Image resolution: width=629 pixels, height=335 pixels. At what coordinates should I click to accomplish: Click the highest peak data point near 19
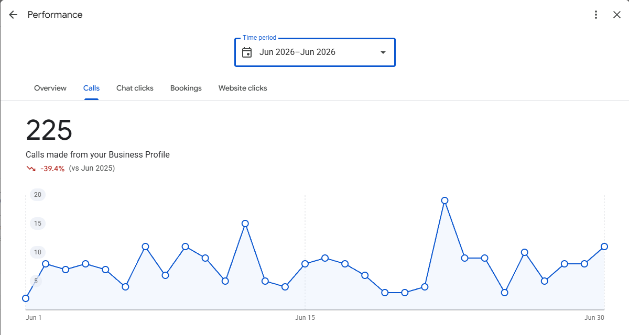point(444,200)
